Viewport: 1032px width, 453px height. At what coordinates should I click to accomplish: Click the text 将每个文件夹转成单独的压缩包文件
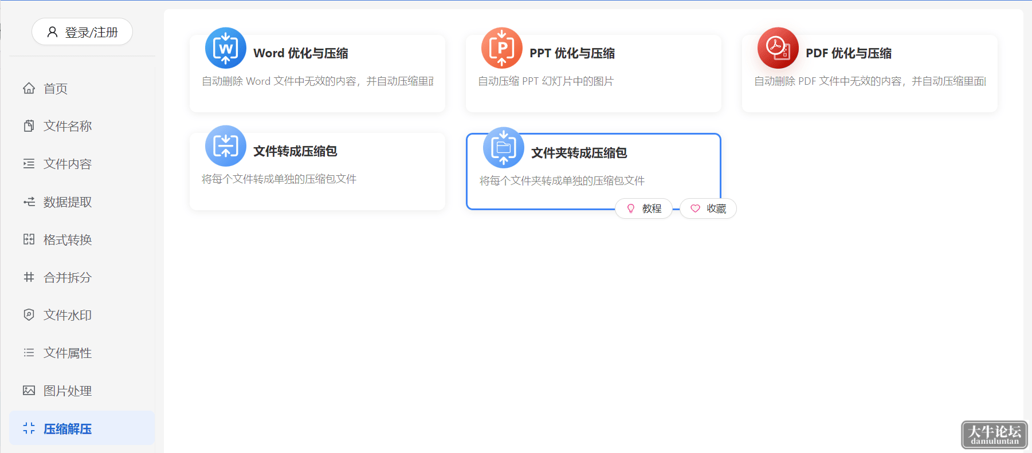coord(562,181)
